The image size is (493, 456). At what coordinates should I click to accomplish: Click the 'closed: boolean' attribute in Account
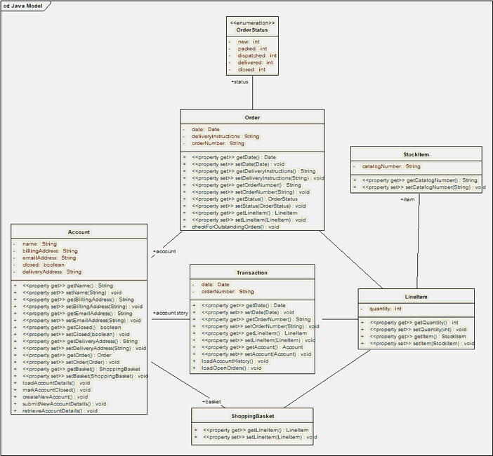(x=44, y=264)
